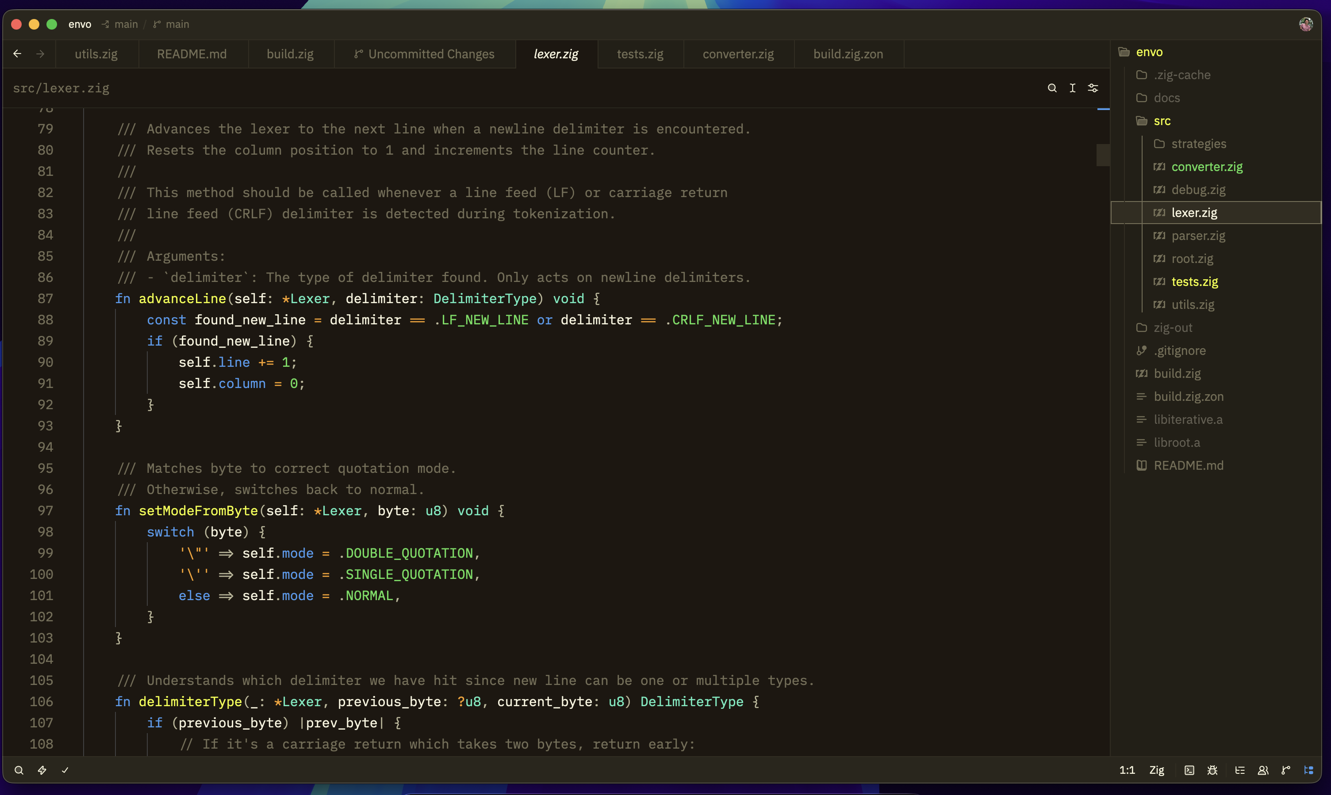Image resolution: width=1331 pixels, height=795 pixels.
Task: Open libiterative.a in the project tree
Action: pos(1216,419)
